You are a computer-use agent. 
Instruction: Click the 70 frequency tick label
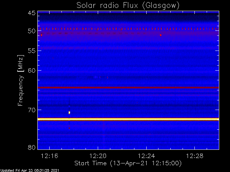pos(32,110)
